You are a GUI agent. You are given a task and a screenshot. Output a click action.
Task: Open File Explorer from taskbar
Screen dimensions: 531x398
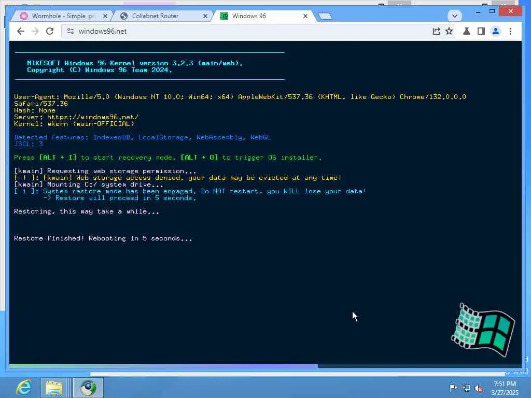point(54,388)
